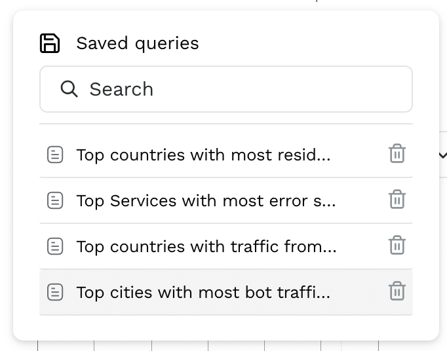Open Top countries with most resid saved query
This screenshot has height=351, width=447.
pos(203,155)
